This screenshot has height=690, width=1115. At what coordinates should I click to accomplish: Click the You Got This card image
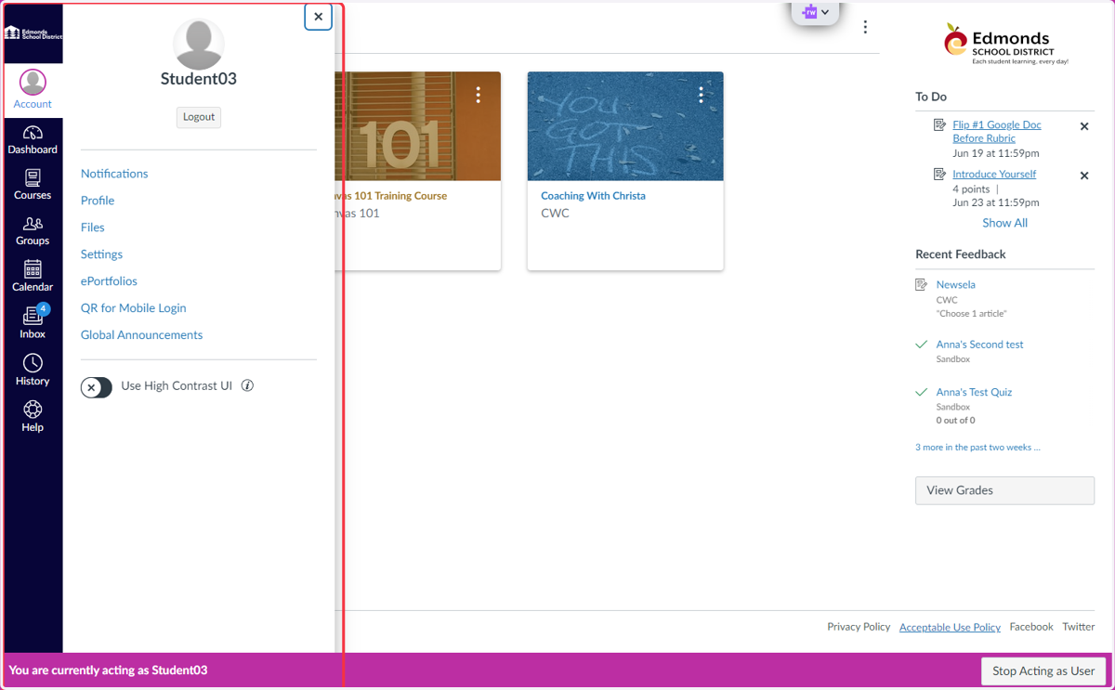625,126
